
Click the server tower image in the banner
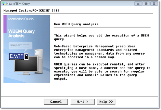tap(40, 61)
